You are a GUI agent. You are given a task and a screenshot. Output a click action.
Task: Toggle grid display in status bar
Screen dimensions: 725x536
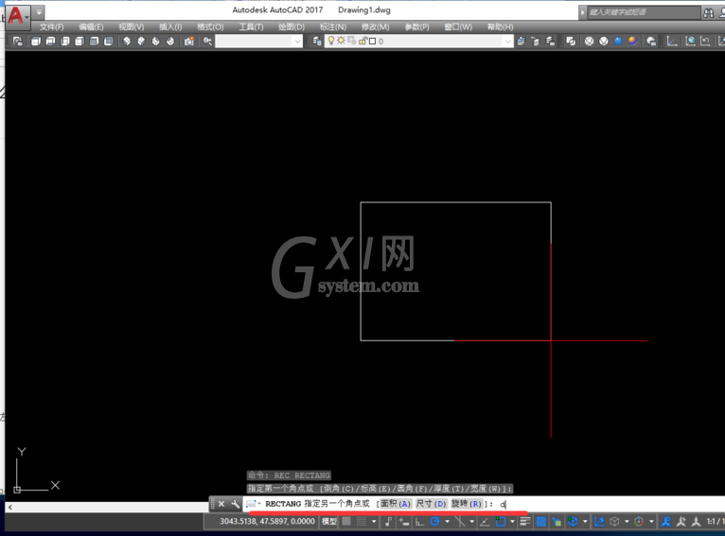tap(346, 521)
